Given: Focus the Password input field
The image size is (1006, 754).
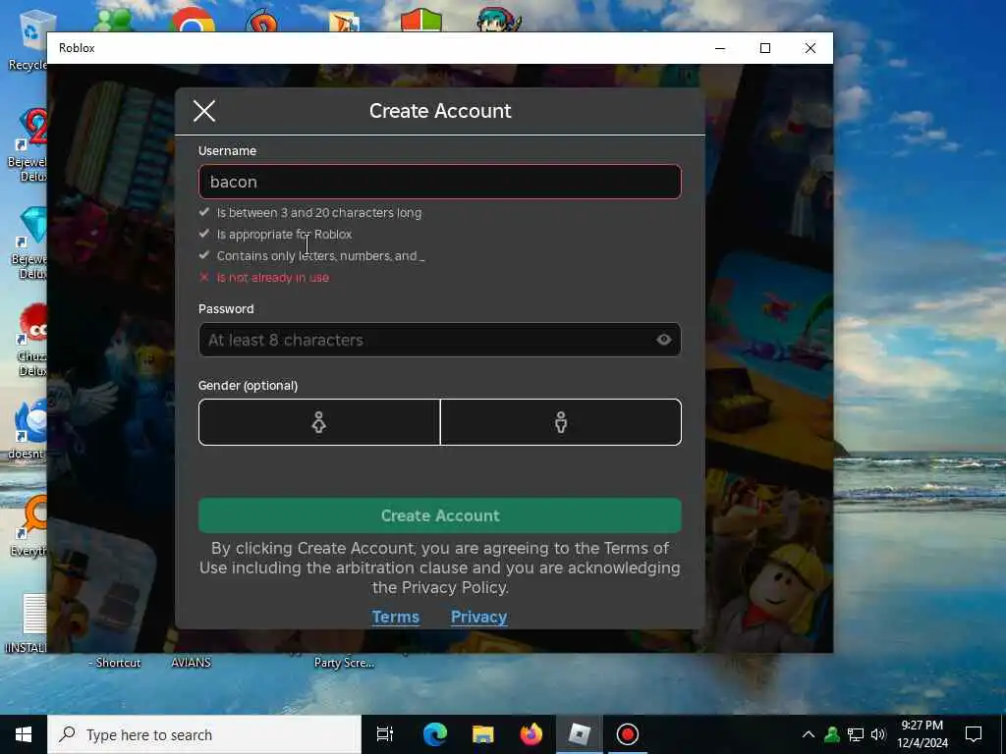Looking at the screenshot, I should (439, 340).
